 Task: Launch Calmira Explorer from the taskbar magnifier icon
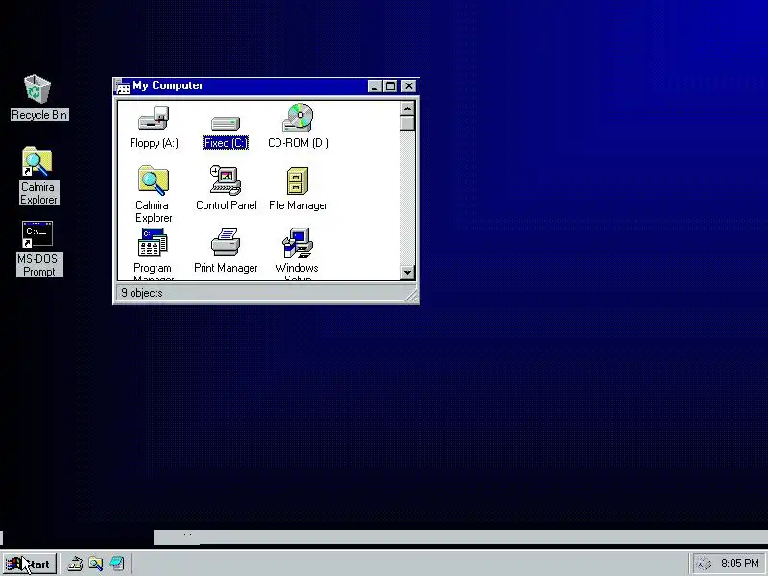(95, 564)
